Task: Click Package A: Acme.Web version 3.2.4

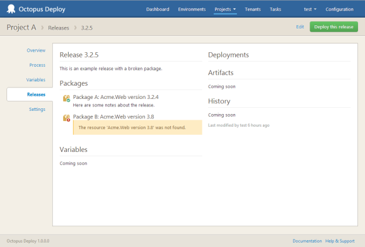Action: [116, 97]
